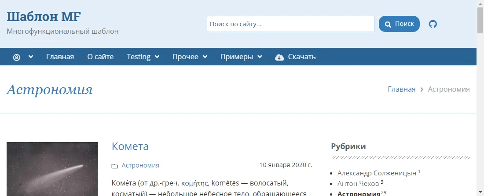The image size is (484, 196).
Task: Click the Скачать menu item
Action: (x=301, y=57)
